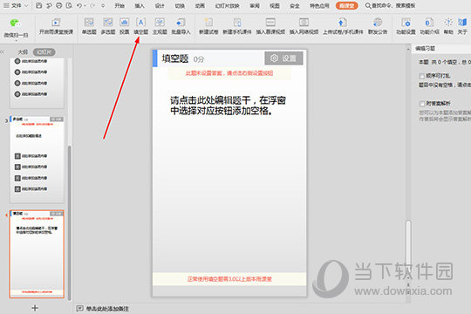Click the 设置 settings button on slide
Image resolution: width=471 pixels, height=314 pixels.
point(283,58)
